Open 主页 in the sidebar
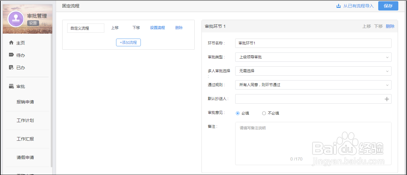The image size is (407, 175). coord(21,43)
